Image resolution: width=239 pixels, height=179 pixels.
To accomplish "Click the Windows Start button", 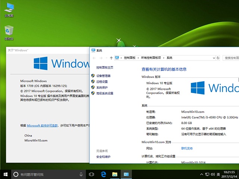I will click(x=6, y=174).
